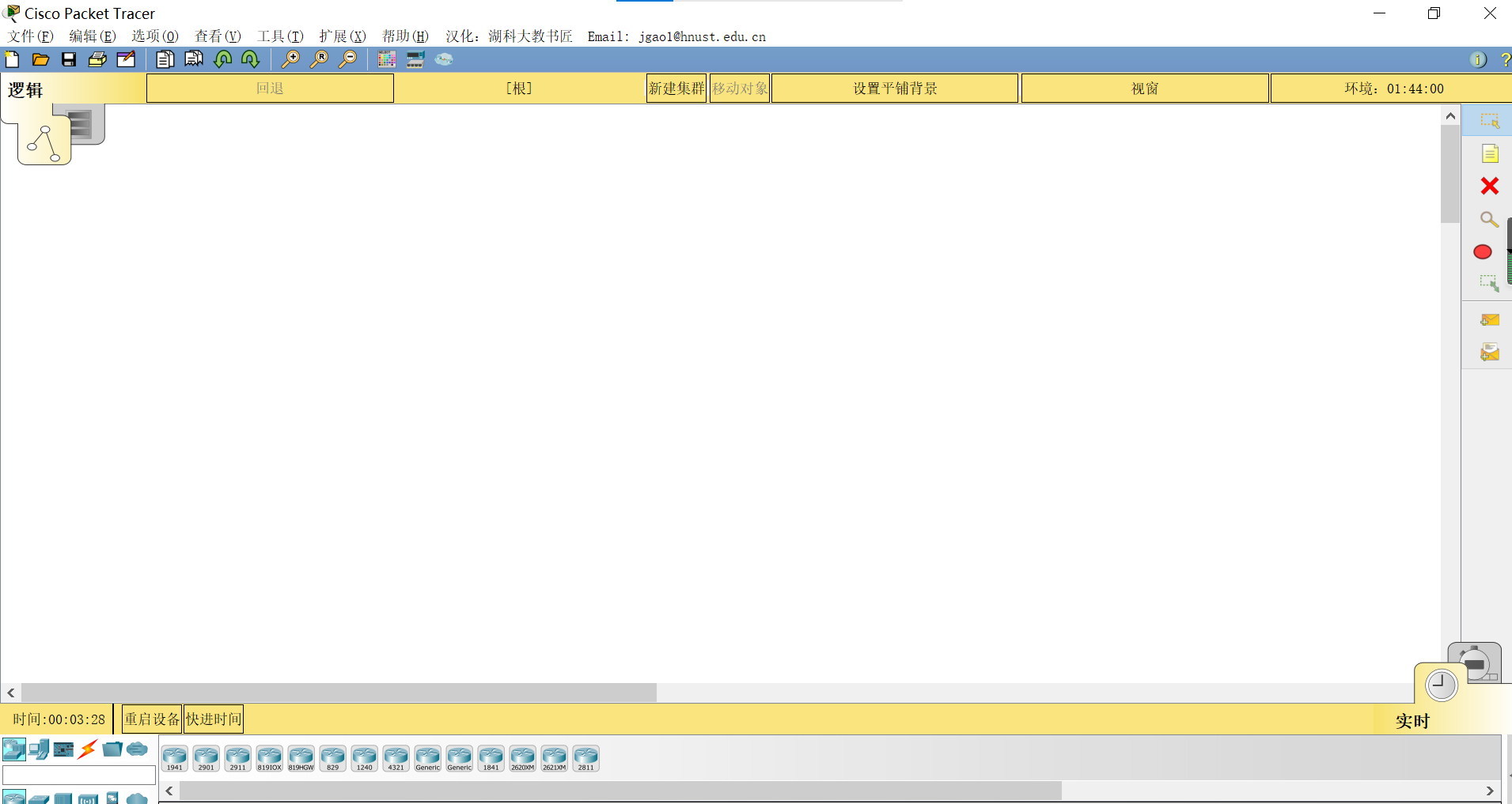This screenshot has height=804, width=1512.
Task: Switch to the 逻辑 workspace tab
Action: [x=25, y=90]
